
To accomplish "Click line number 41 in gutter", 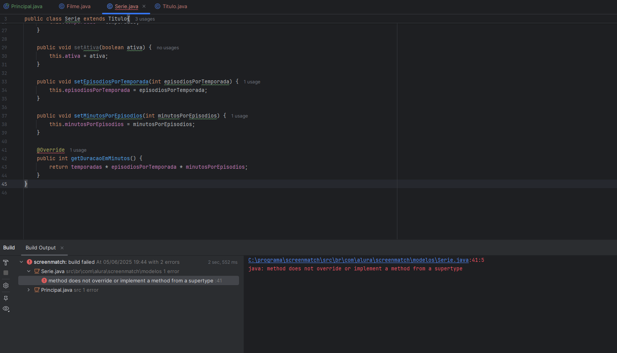I will pos(4,150).
